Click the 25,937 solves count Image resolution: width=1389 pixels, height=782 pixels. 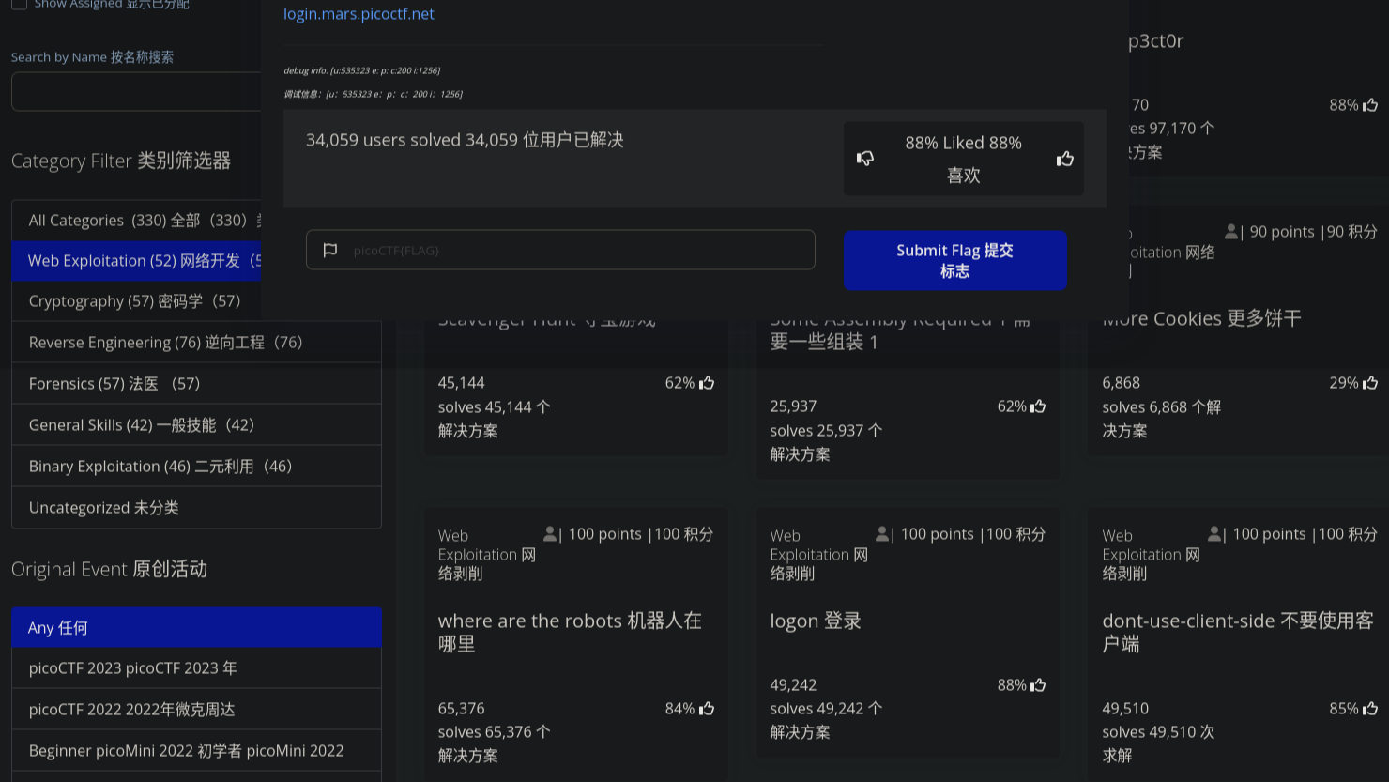[x=793, y=406]
